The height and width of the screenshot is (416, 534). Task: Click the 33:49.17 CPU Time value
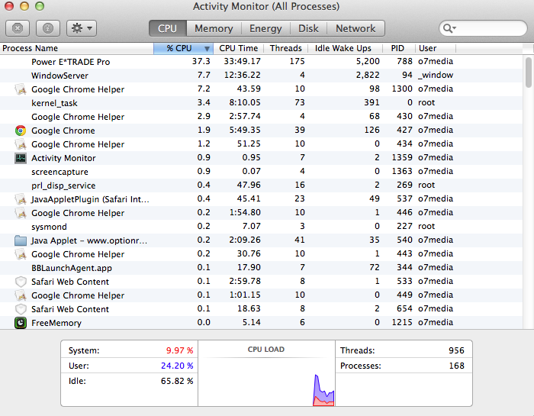click(242, 61)
